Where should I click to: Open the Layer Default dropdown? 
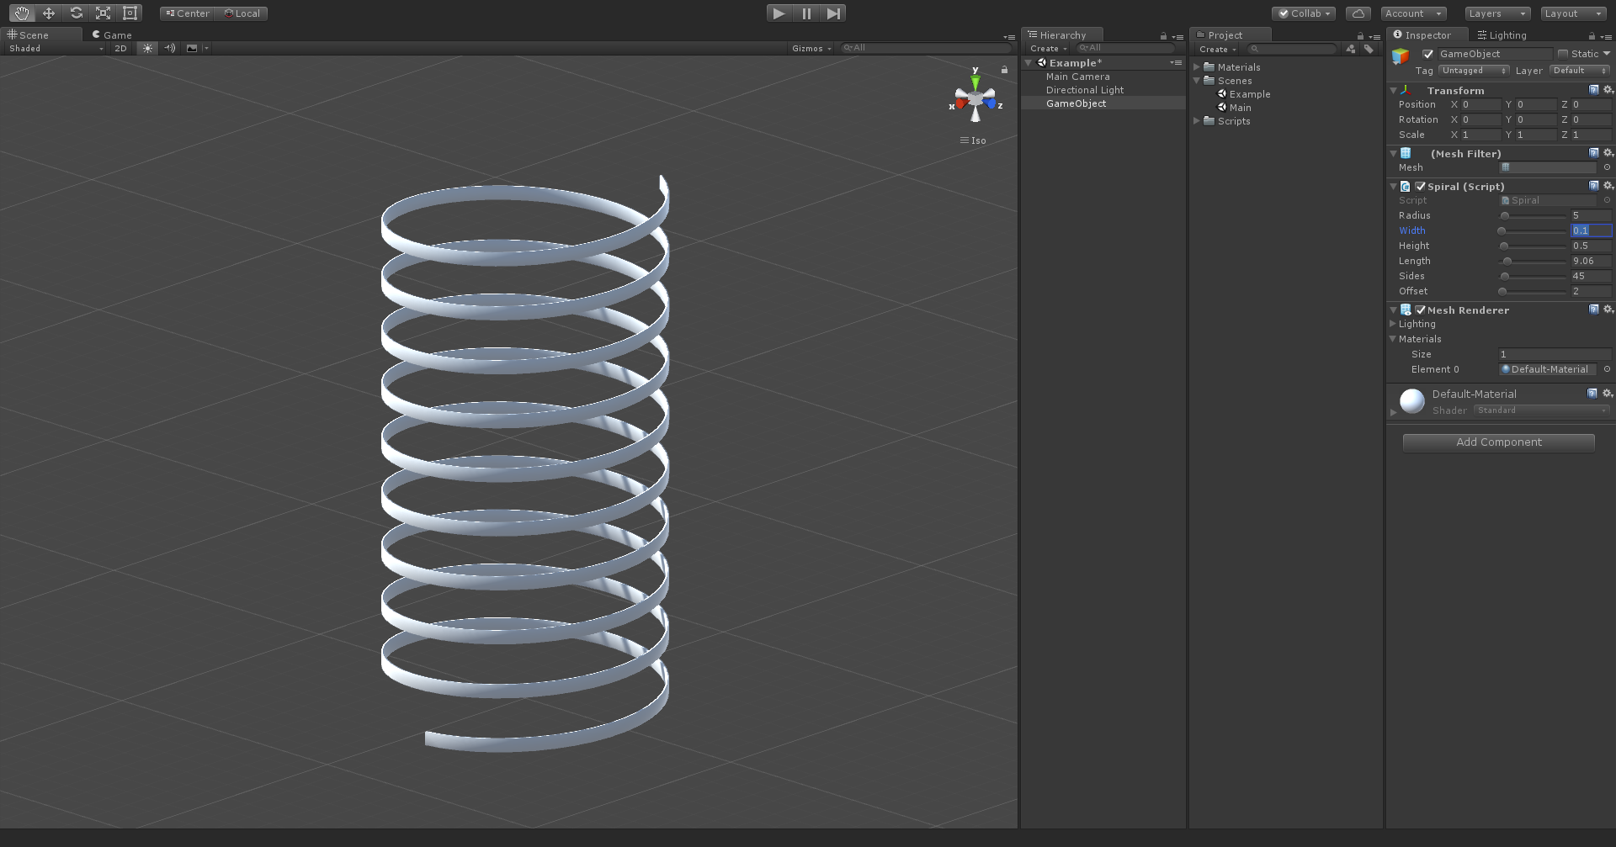click(1581, 71)
